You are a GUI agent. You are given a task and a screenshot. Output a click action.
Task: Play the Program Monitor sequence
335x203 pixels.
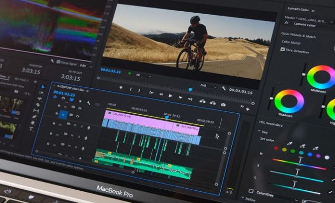170,96
